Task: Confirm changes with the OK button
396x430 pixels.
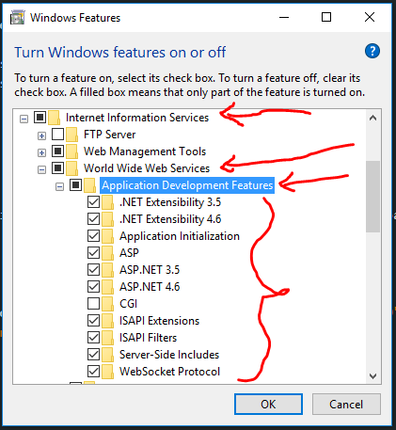Action: tap(268, 405)
